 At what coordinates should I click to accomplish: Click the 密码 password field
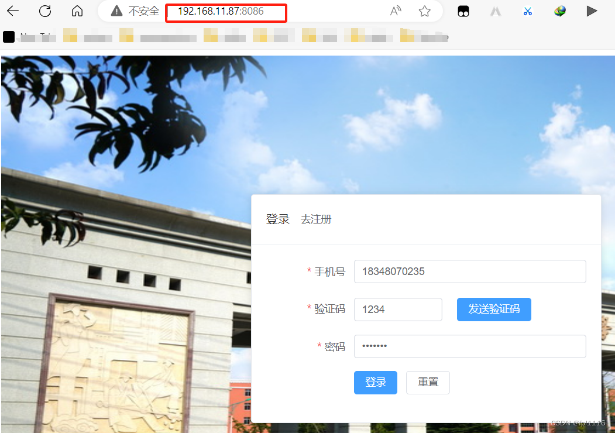(x=470, y=346)
